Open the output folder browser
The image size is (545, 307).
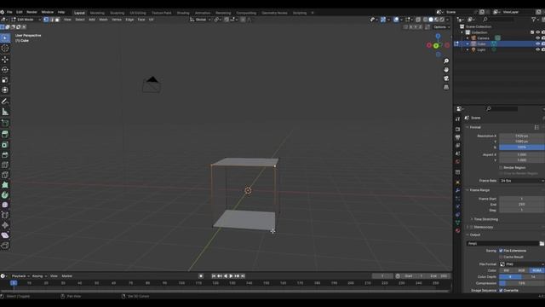click(542, 243)
